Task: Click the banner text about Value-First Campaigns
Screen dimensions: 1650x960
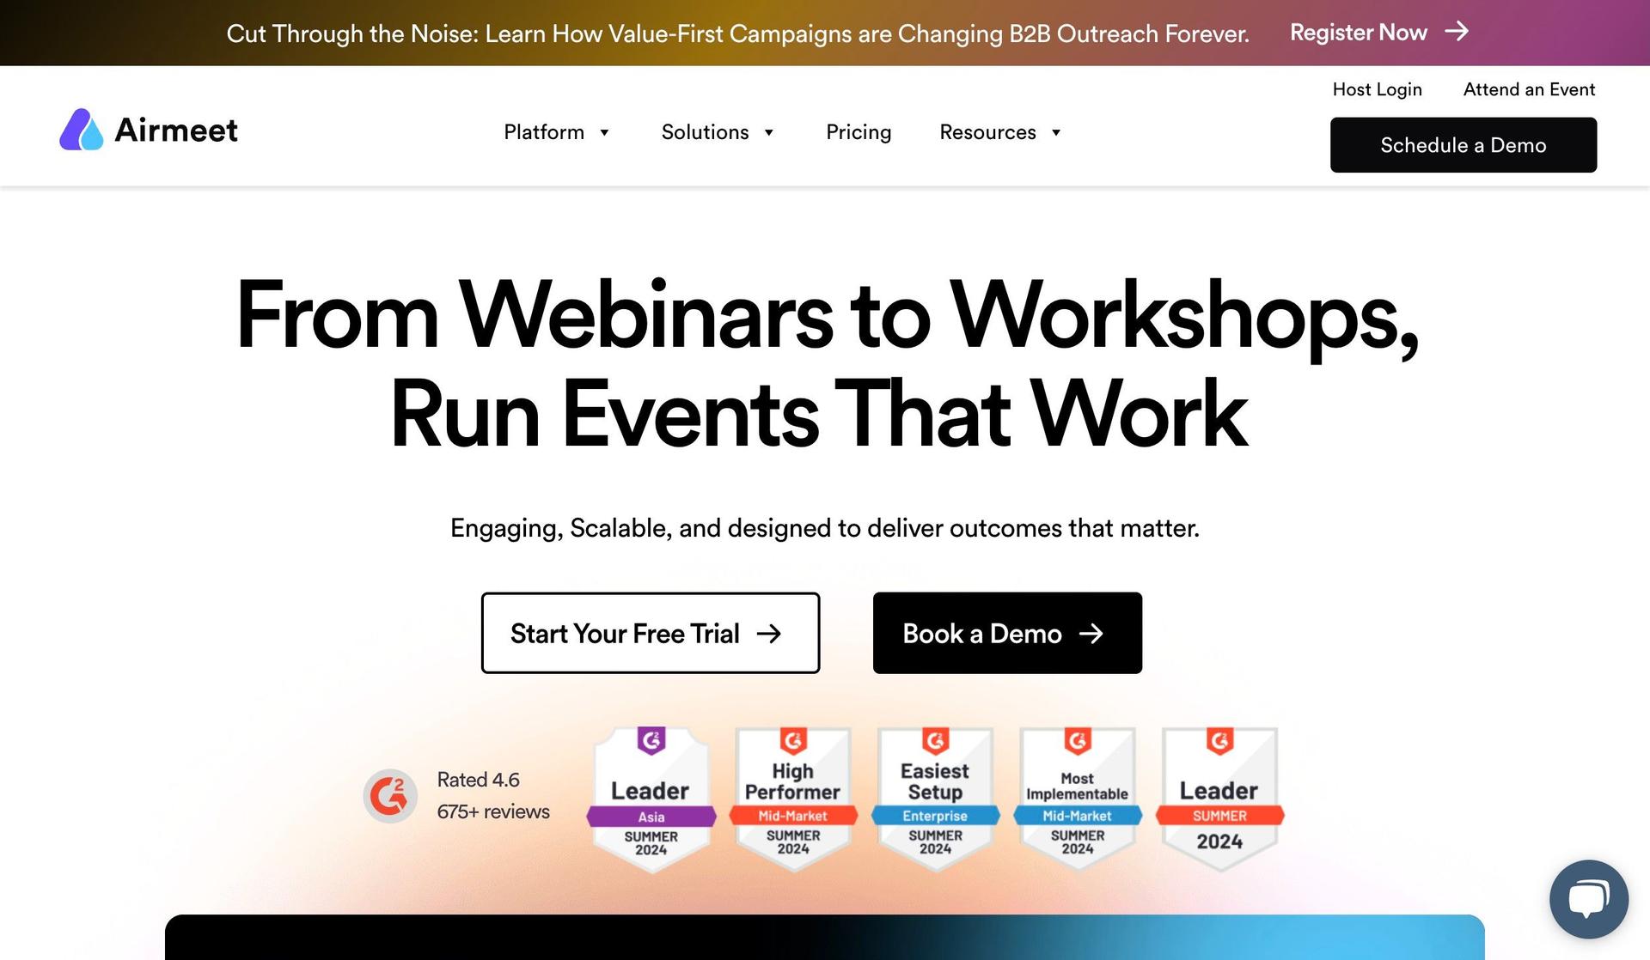Action: (x=737, y=33)
